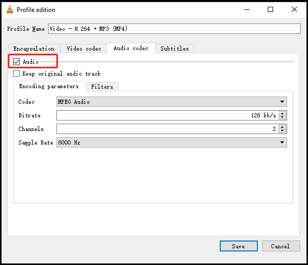Enable Keep original audio track
The image size is (308, 265).
(x=16, y=74)
